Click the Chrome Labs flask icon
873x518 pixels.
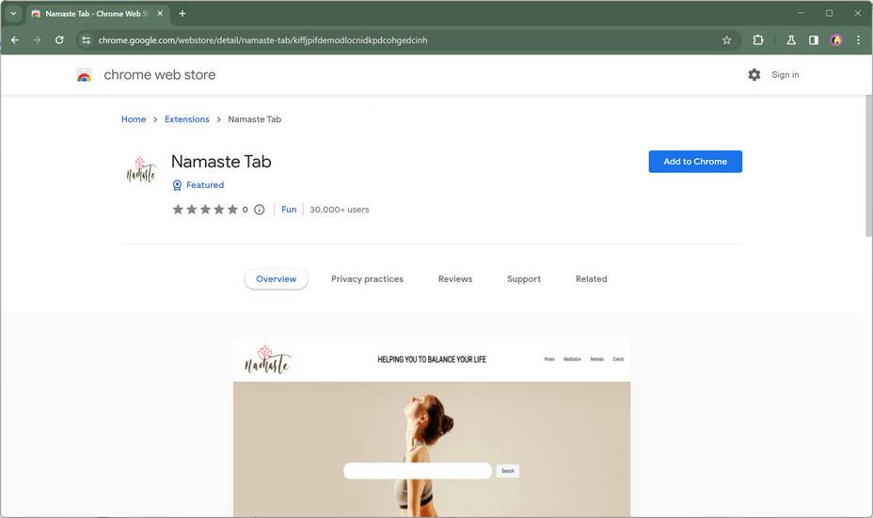click(x=791, y=40)
